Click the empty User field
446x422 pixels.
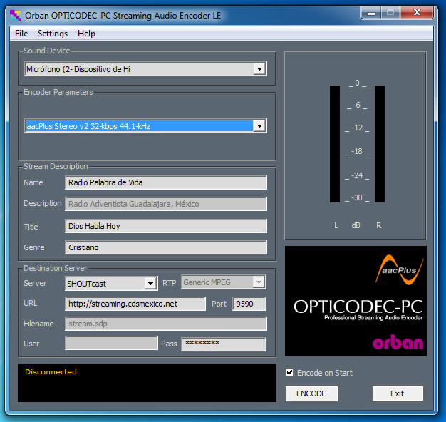111,343
